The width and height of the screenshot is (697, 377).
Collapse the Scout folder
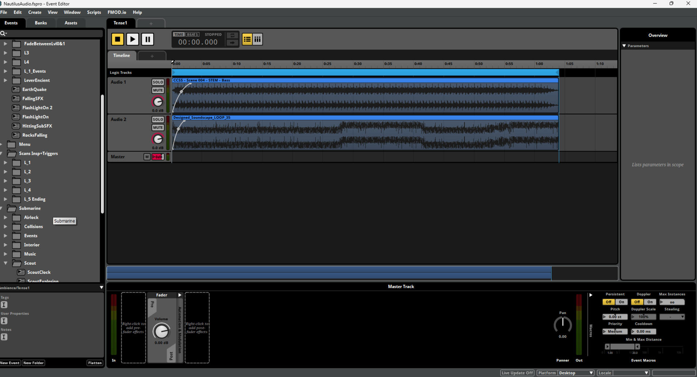point(5,263)
